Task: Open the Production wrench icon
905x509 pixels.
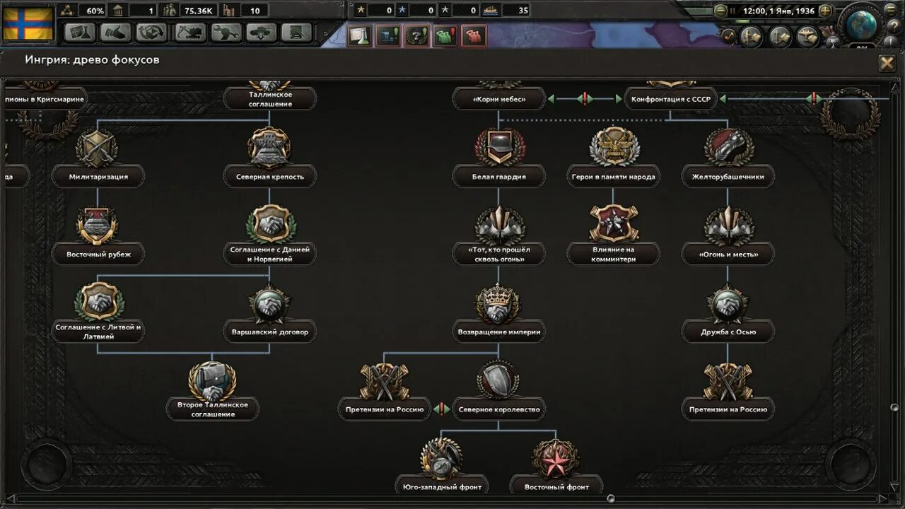Action: point(224,33)
